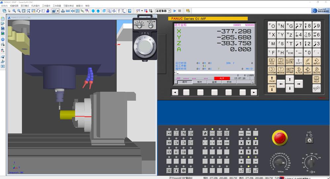Click the RESET key
330x179 pixels.
pos(316,88)
